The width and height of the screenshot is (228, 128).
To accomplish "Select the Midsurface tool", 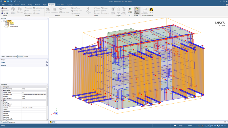I will [20, 10].
